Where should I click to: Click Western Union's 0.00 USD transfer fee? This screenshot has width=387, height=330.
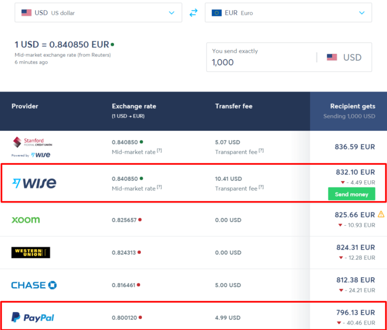228,253
